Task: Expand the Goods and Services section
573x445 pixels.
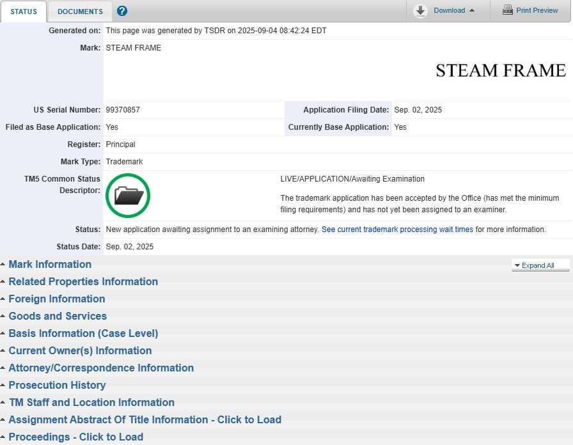Action: pos(58,316)
